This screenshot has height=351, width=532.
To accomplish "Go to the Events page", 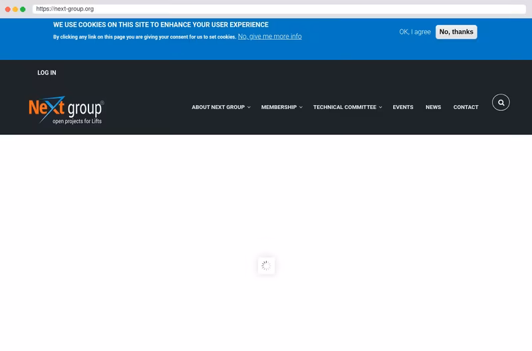I will pyautogui.click(x=403, y=107).
